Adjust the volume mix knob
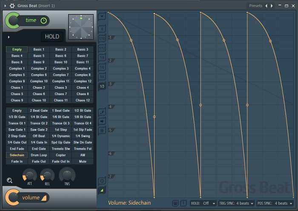 coord(12,197)
